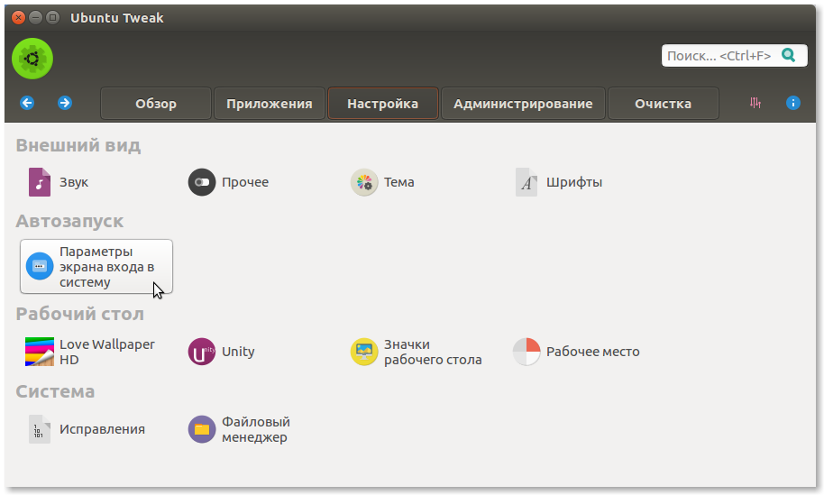Switch to the Администрирование tab
824x495 pixels.
coord(523,104)
